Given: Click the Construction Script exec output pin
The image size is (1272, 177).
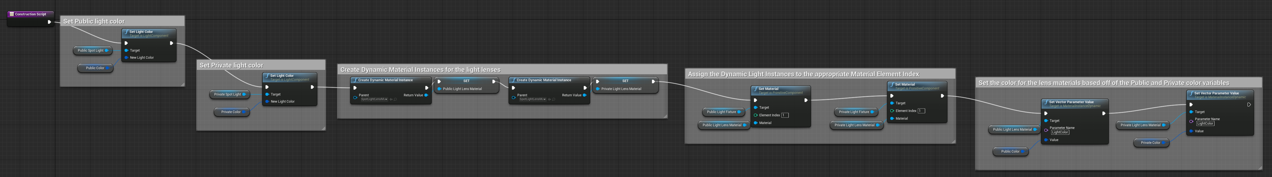Looking at the screenshot, I should (x=49, y=22).
